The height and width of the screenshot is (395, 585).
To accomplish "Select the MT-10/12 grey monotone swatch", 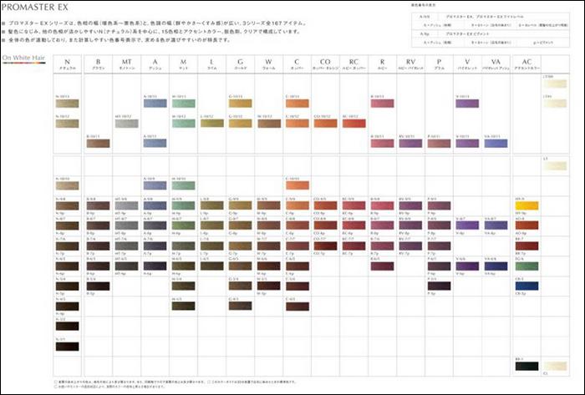I will [126, 124].
